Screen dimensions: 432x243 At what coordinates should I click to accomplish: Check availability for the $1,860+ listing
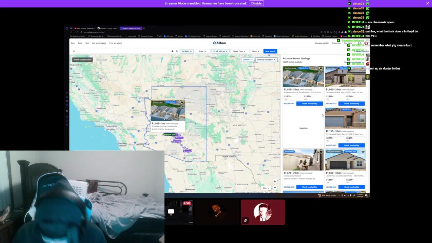pos(351,104)
